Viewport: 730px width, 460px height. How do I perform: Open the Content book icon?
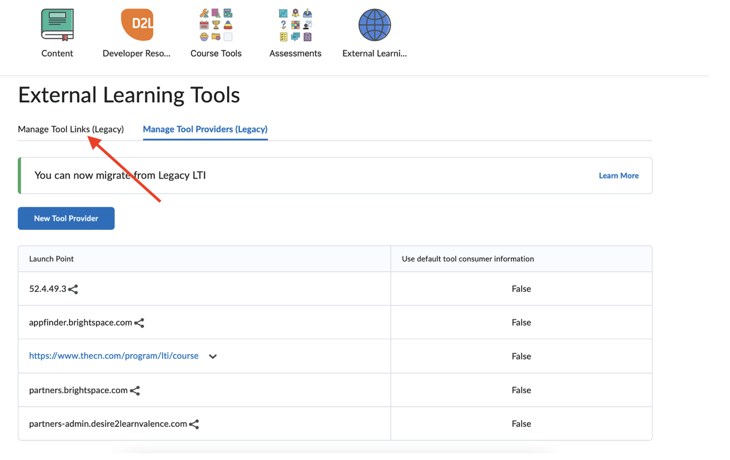pos(57,25)
